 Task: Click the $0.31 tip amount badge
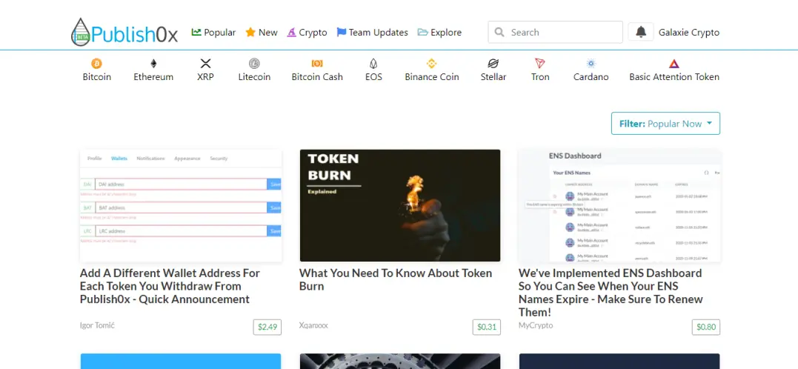tap(487, 327)
